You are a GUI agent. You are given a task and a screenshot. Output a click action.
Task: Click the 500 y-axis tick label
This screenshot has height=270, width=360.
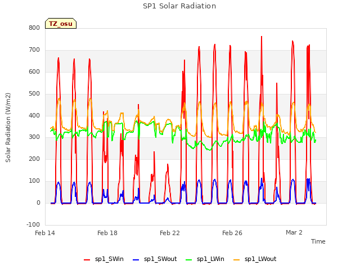(x=34, y=94)
